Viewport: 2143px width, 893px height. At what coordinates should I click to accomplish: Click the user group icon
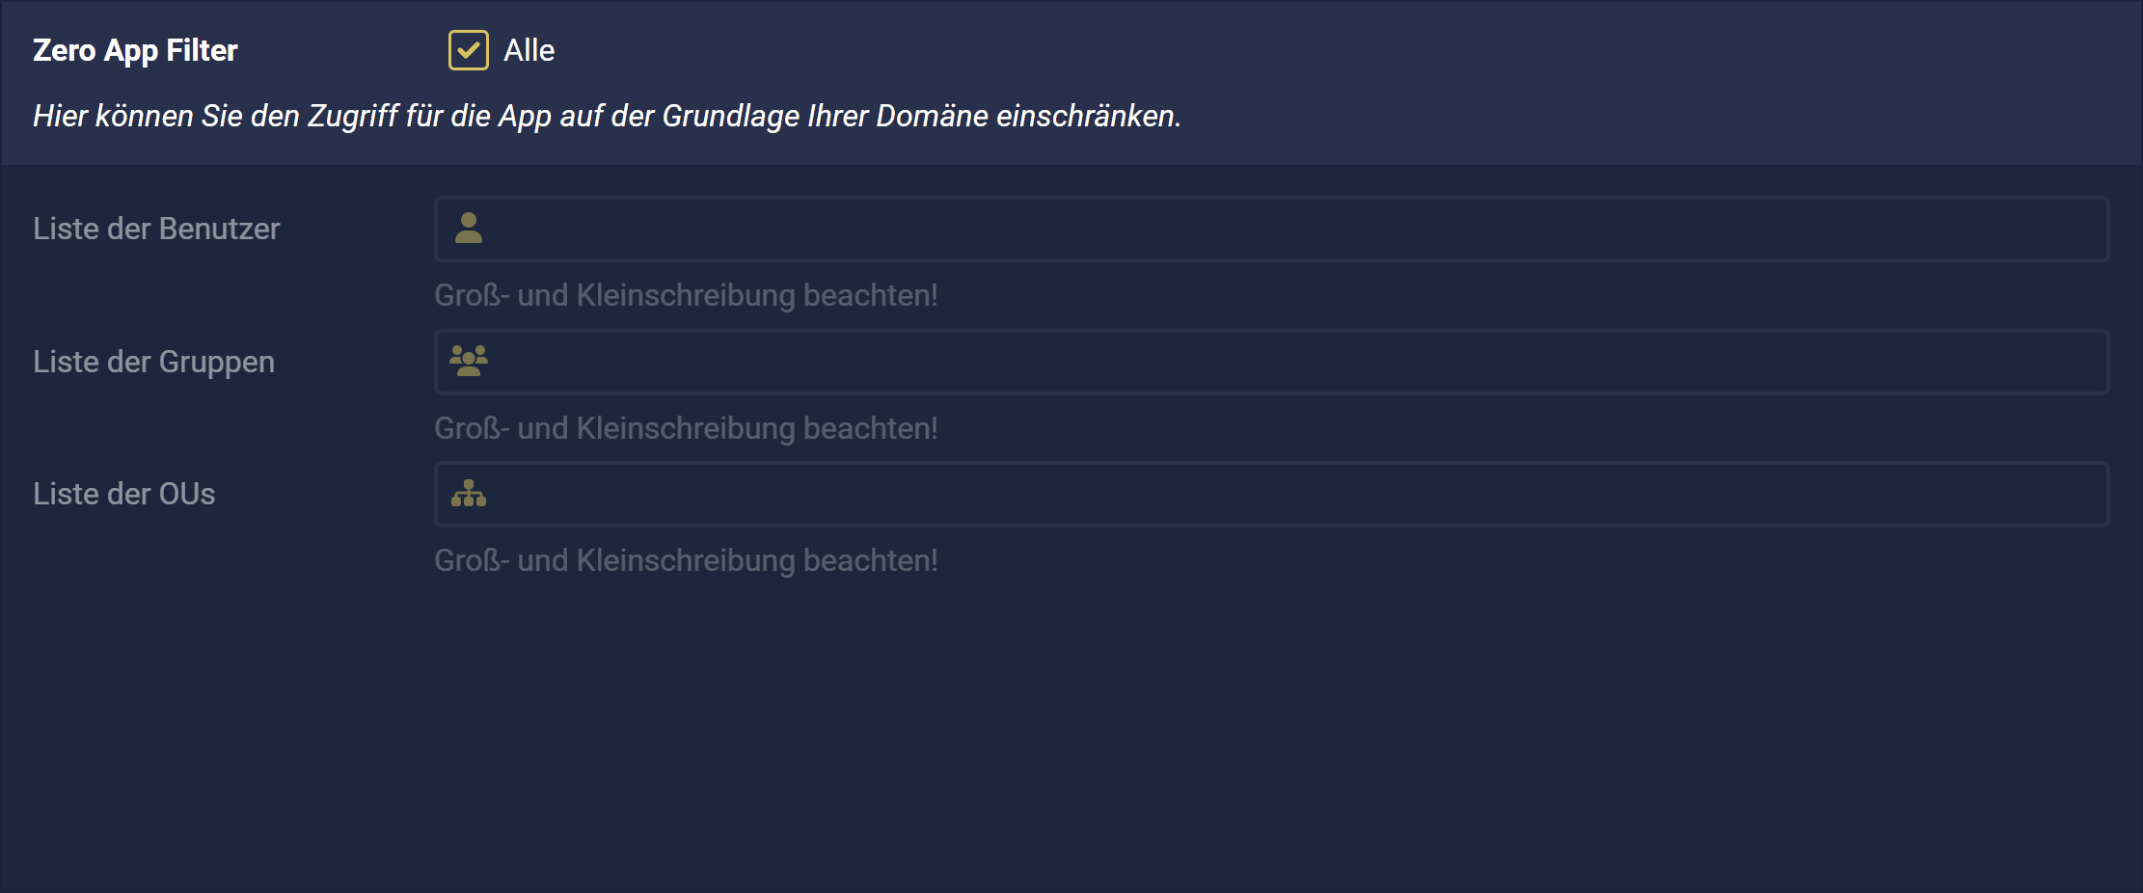point(469,361)
